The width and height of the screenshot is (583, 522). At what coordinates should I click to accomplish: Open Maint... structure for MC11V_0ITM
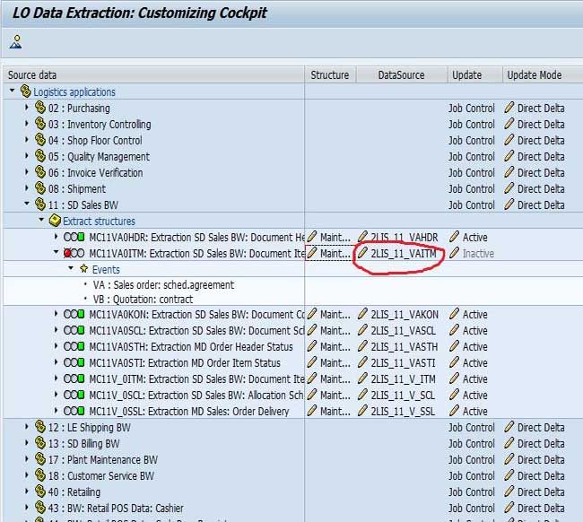[x=335, y=378]
